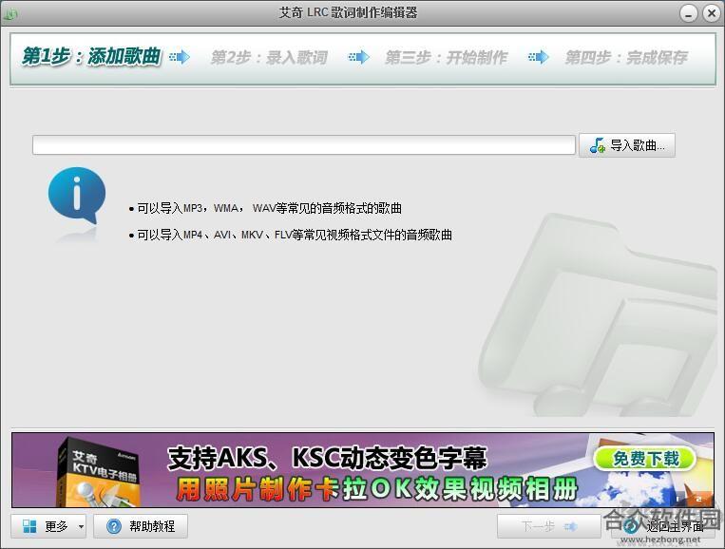Click the blue info speech-bubble icon

[x=77, y=196]
